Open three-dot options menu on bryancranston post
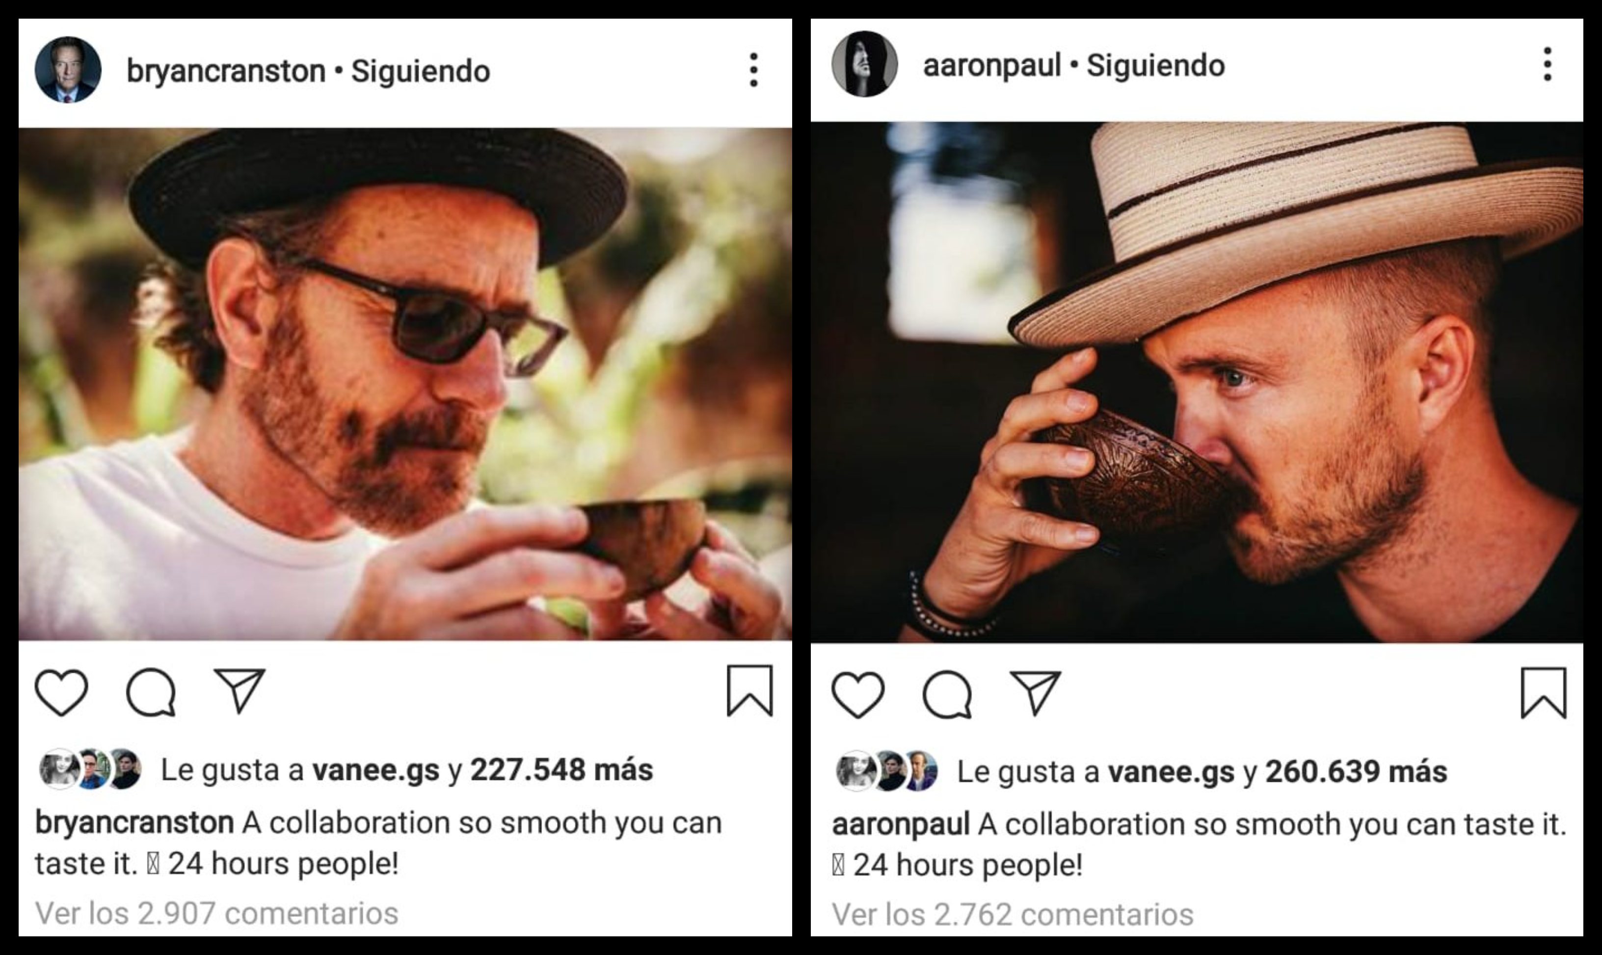This screenshot has width=1602, height=955. 754,70
